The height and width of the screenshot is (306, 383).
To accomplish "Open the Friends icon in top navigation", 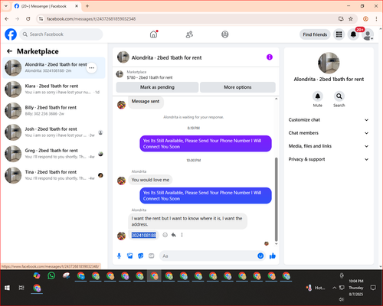I will [x=189, y=34].
